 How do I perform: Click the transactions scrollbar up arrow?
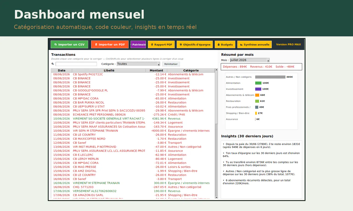217,70
